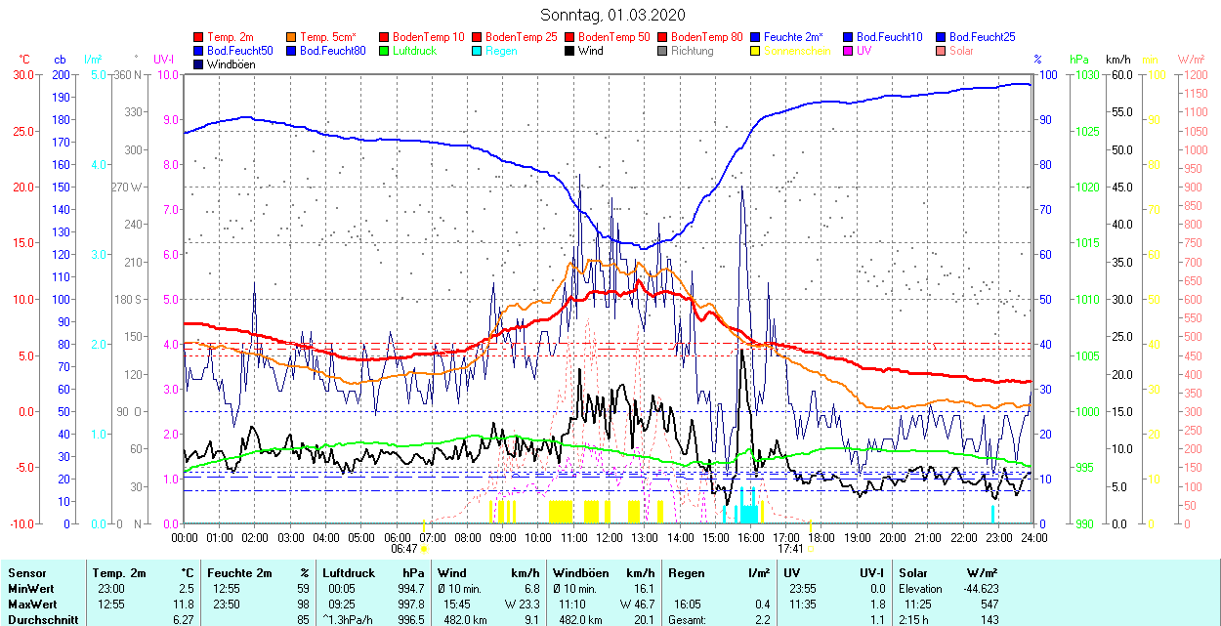Click the red Temp. 2m legend square
Screen dimensions: 1221x626
point(200,37)
